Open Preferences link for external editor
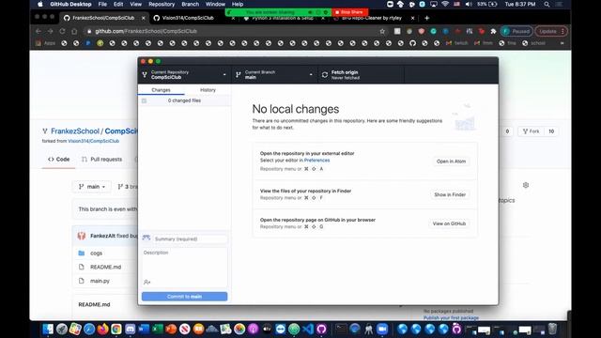601x338 pixels. 316,161
